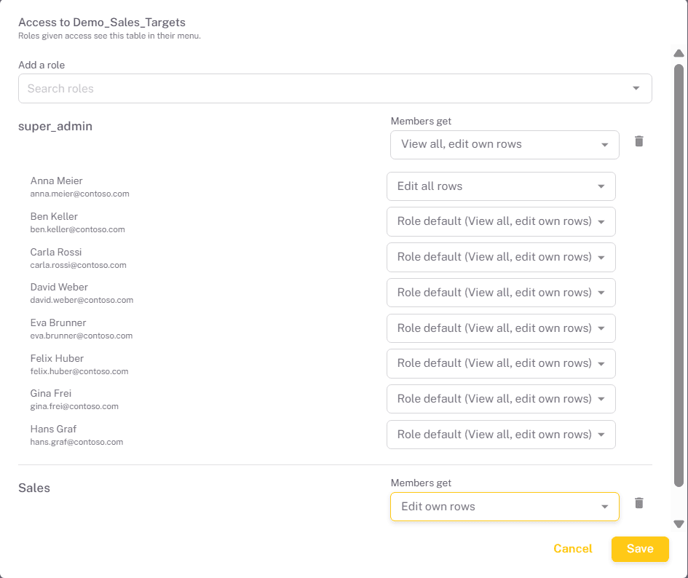Click the name Gina Frei
688x578 pixels.
(x=50, y=393)
